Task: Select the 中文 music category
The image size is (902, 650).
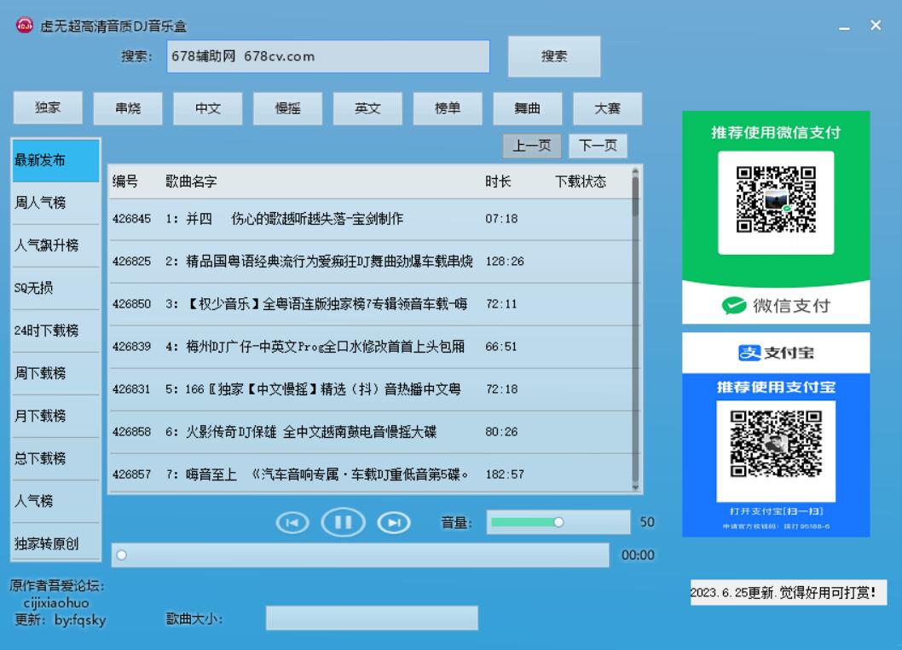Action: (207, 107)
